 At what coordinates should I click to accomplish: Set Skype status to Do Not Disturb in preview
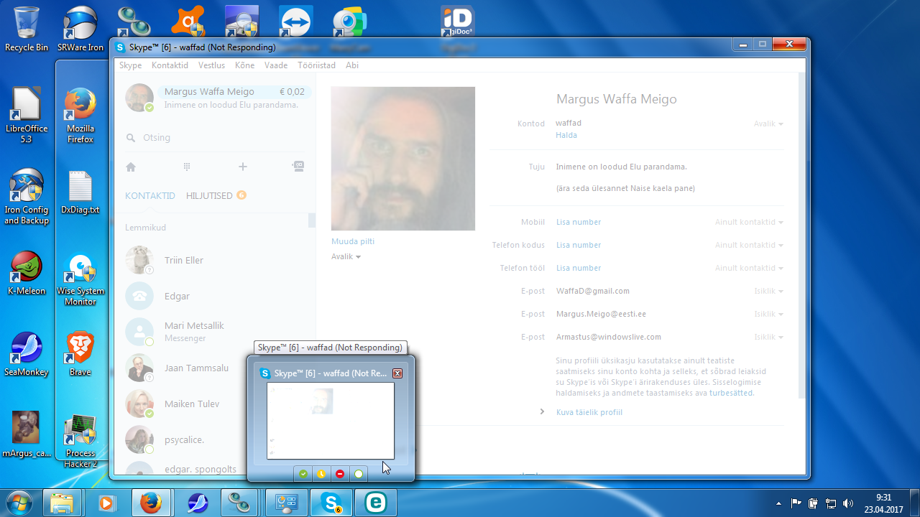340,474
